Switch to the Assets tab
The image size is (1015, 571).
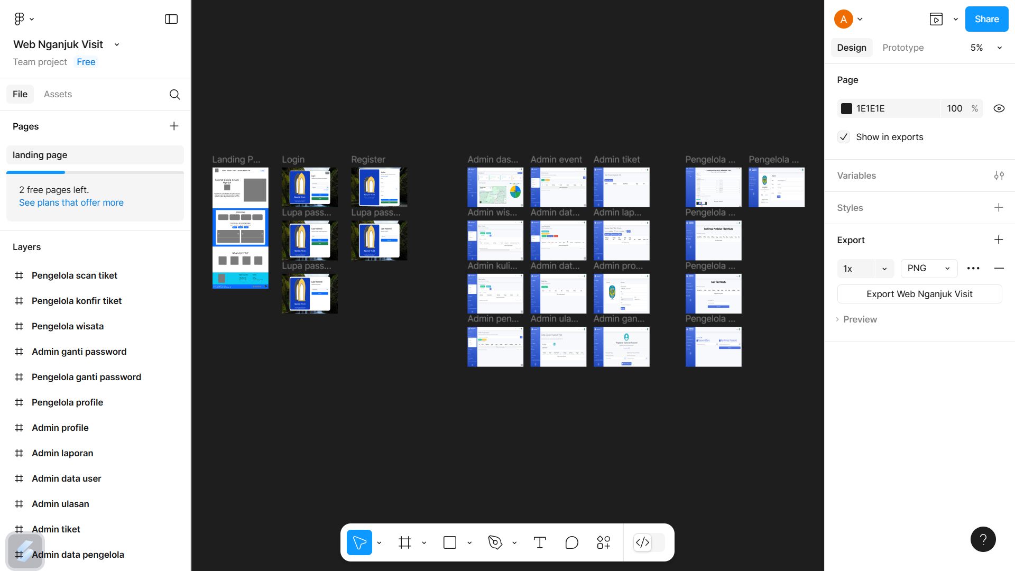pos(58,94)
